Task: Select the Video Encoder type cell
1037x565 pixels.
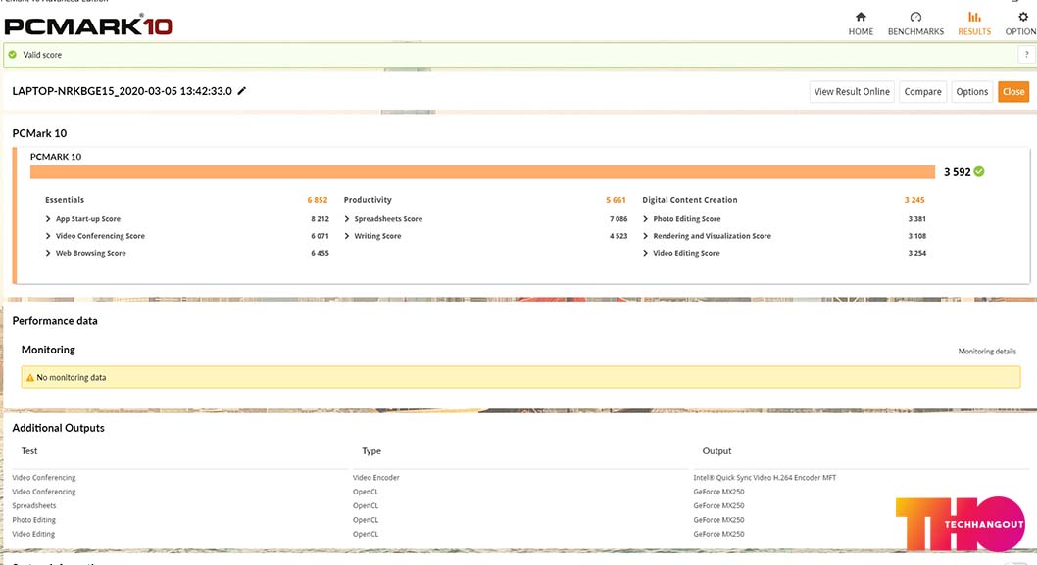Action: [376, 477]
